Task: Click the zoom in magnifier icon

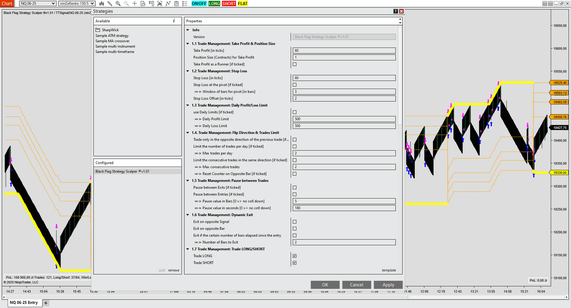Action: 118,4
